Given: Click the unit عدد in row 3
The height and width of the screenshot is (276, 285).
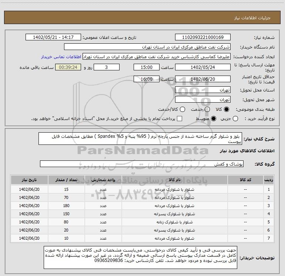Looking at the screenshot, I should [x=103, y=206].
